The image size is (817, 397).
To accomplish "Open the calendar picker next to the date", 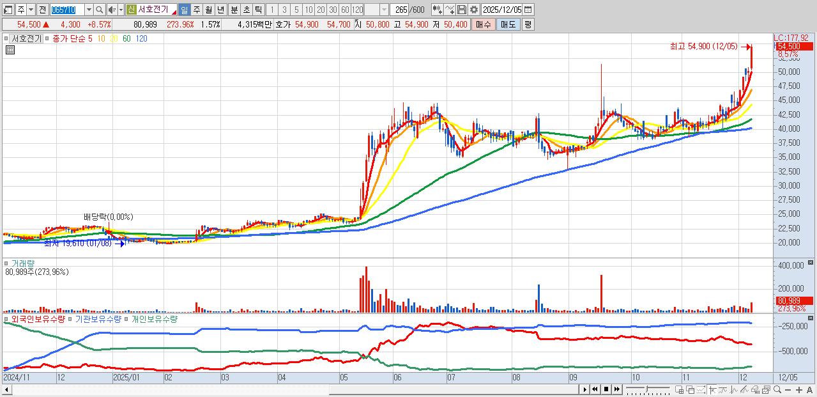I will coord(528,10).
